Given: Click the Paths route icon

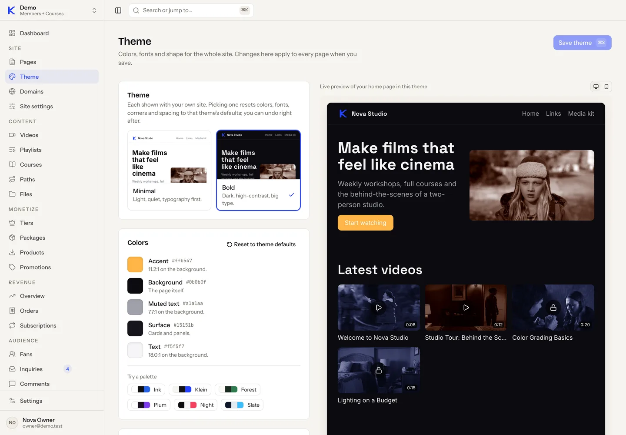Looking at the screenshot, I should point(12,179).
